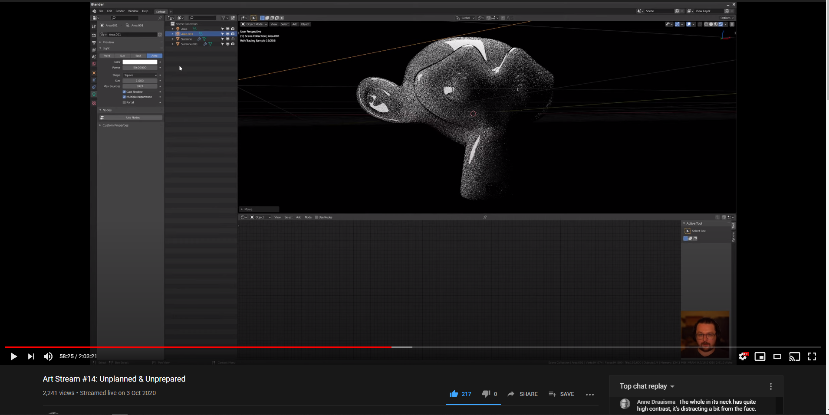Open the Tool properties tab icon
The image size is (829, 415).
pos(94,26)
